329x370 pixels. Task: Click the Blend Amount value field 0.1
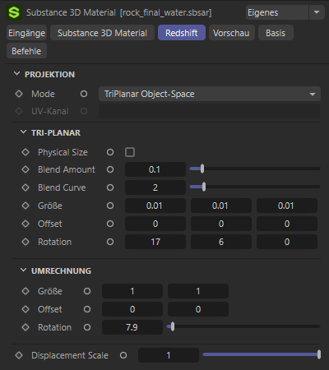pos(155,169)
